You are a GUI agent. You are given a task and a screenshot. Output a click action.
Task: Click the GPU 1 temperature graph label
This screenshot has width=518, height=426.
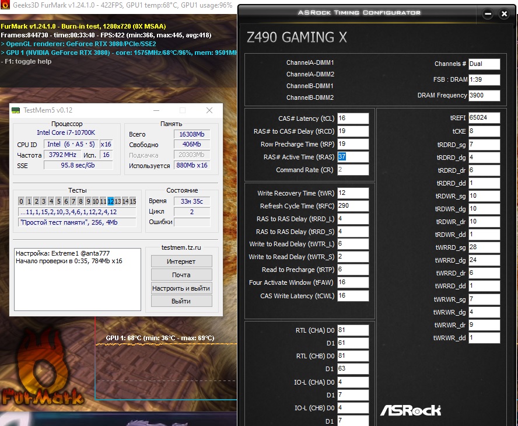tap(160, 338)
